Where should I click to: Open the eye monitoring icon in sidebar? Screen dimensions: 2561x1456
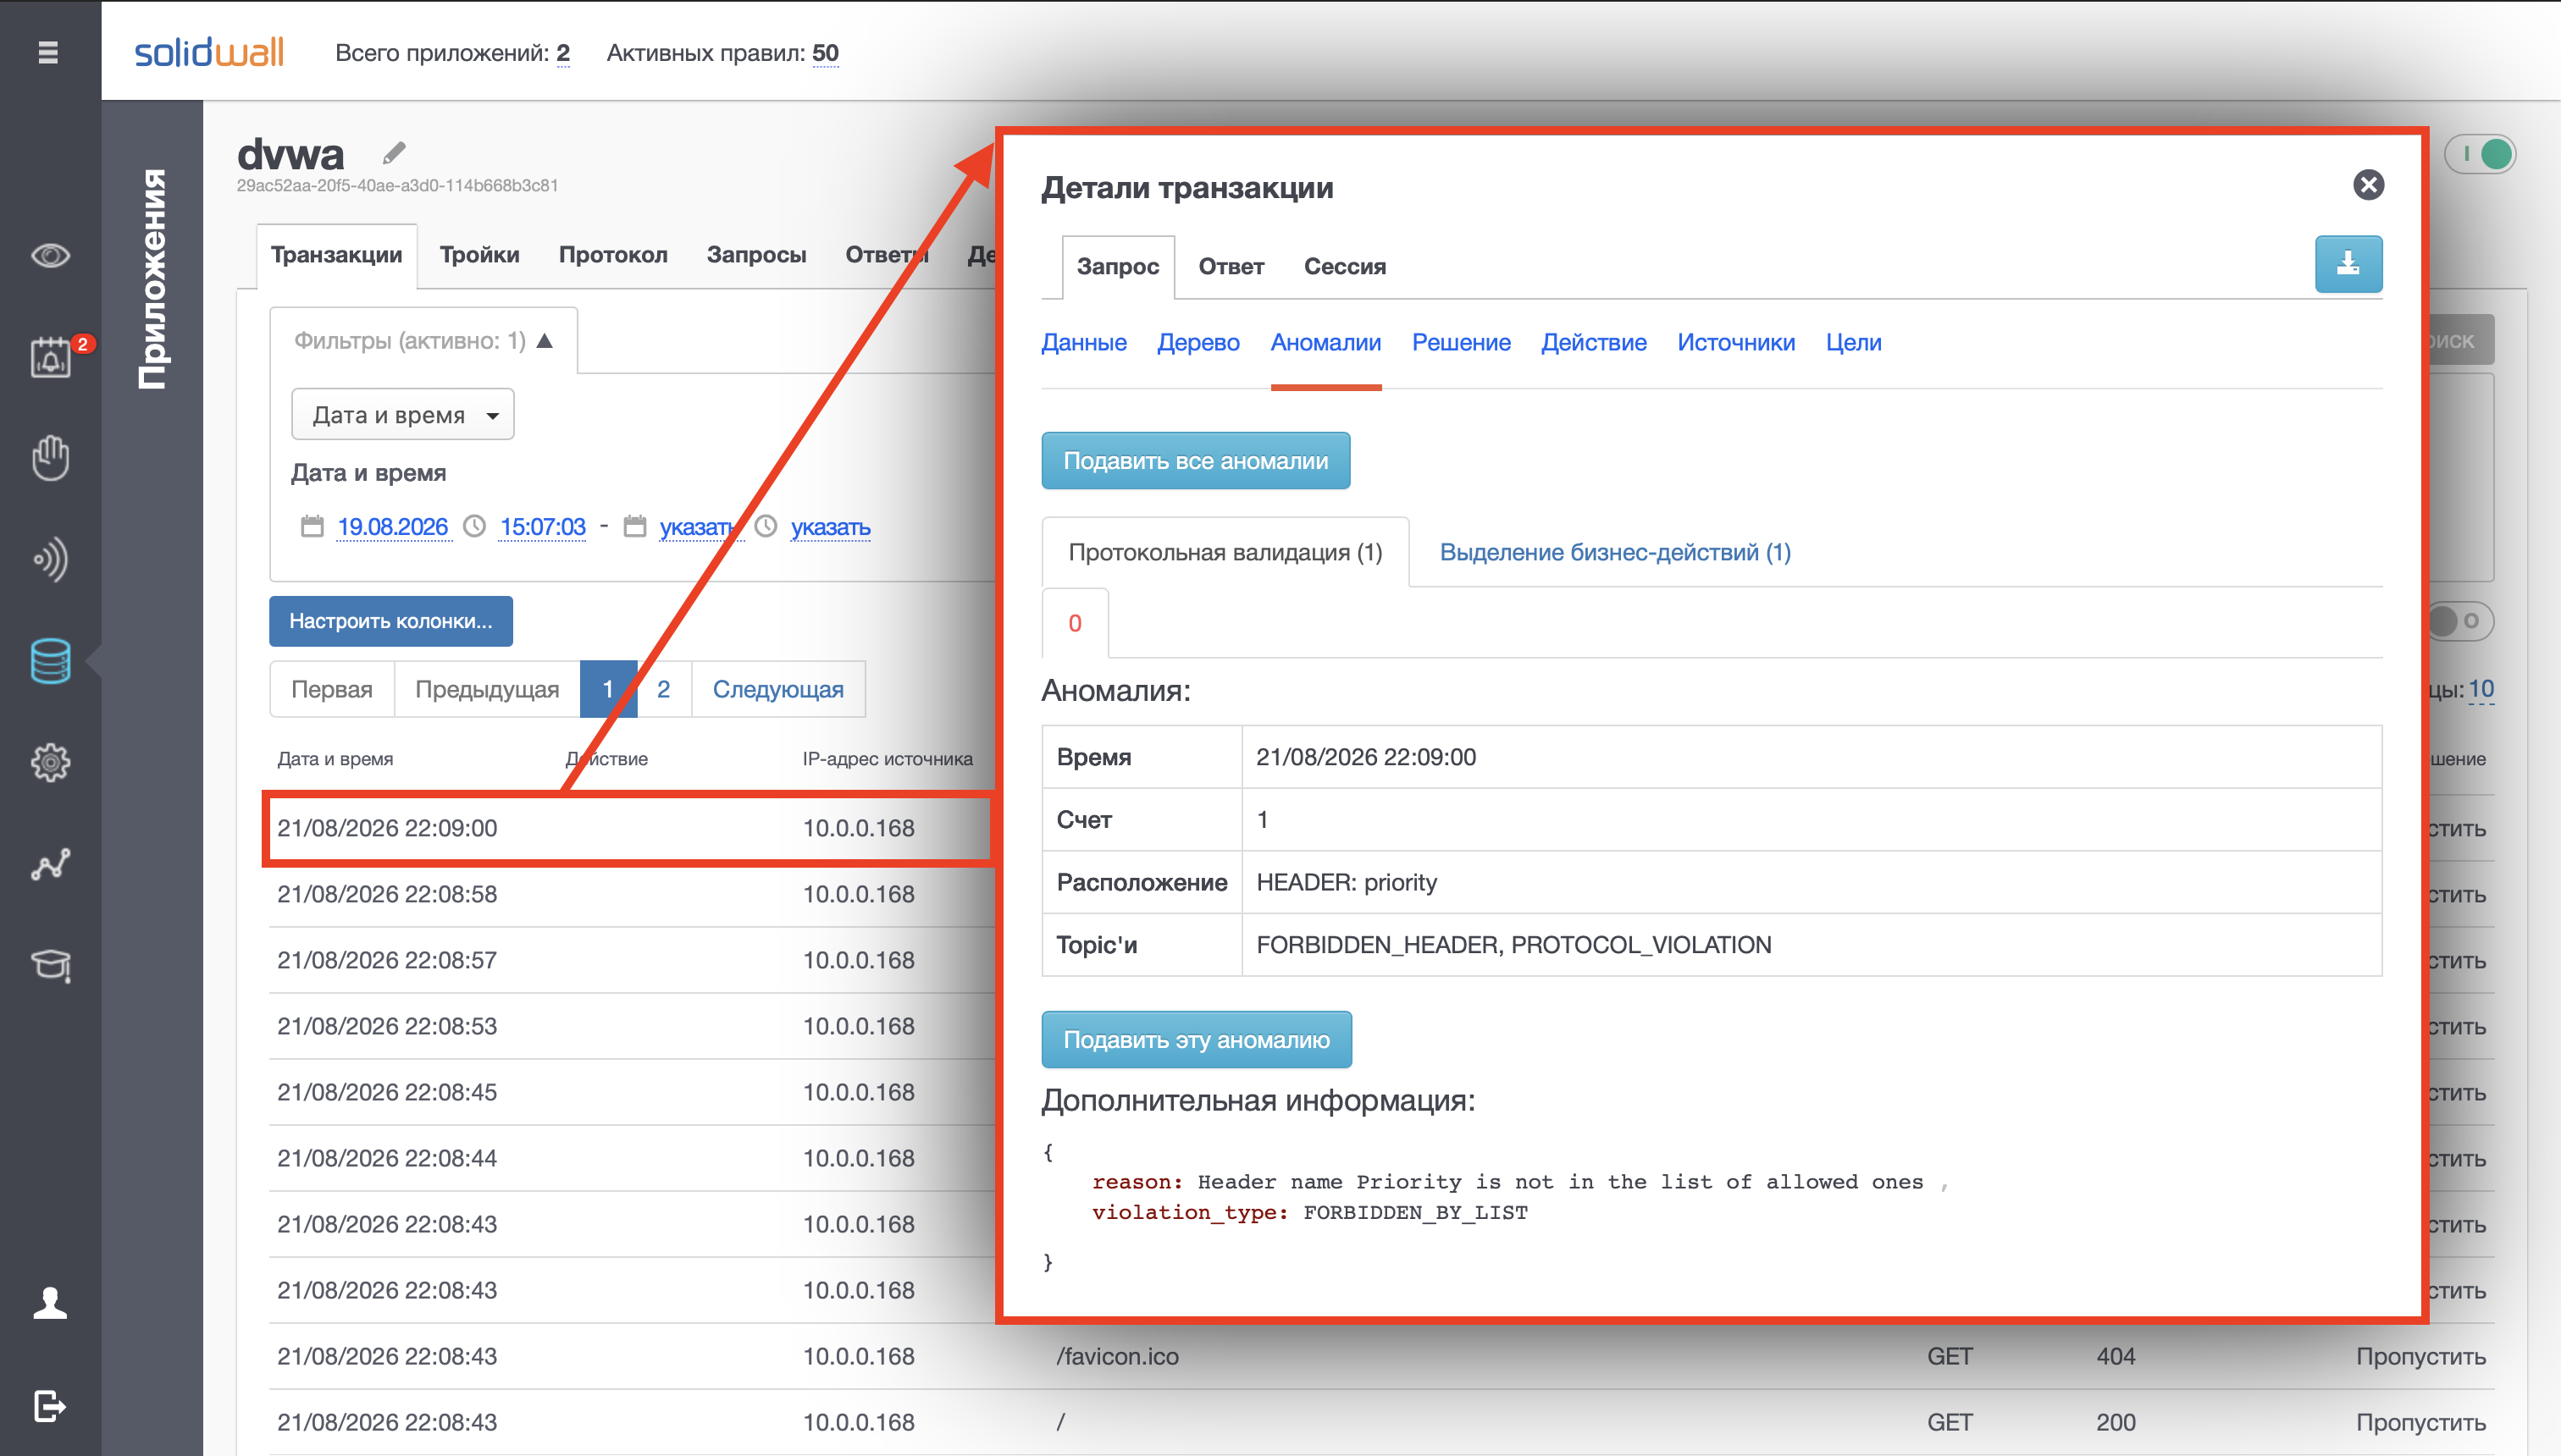[x=50, y=256]
